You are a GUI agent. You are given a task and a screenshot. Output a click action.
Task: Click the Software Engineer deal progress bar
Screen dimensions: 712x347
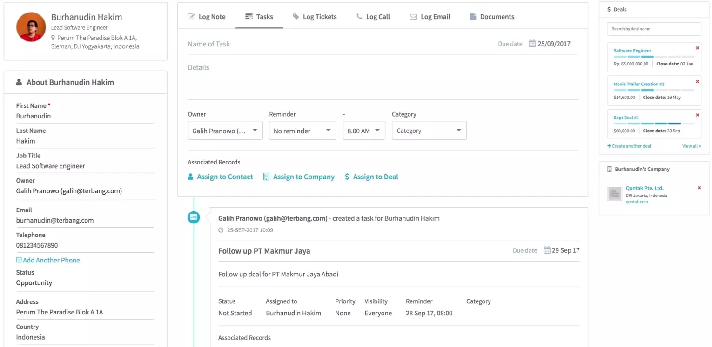(654, 57)
